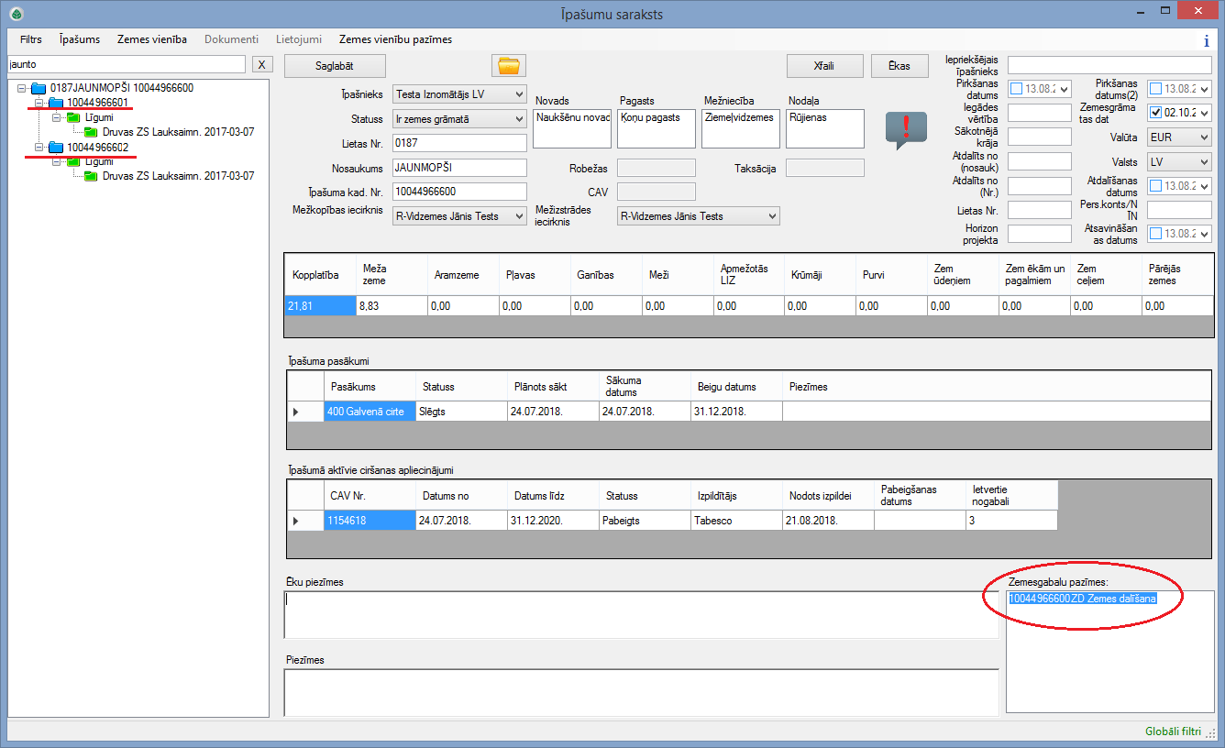
Task: Open the Zemes vienība menu
Action: point(152,39)
